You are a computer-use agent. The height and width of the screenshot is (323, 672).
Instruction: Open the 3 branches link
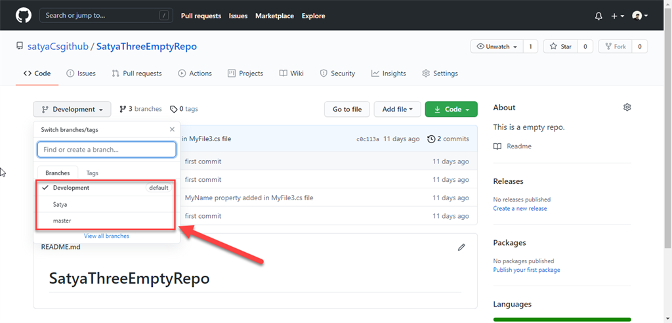140,109
